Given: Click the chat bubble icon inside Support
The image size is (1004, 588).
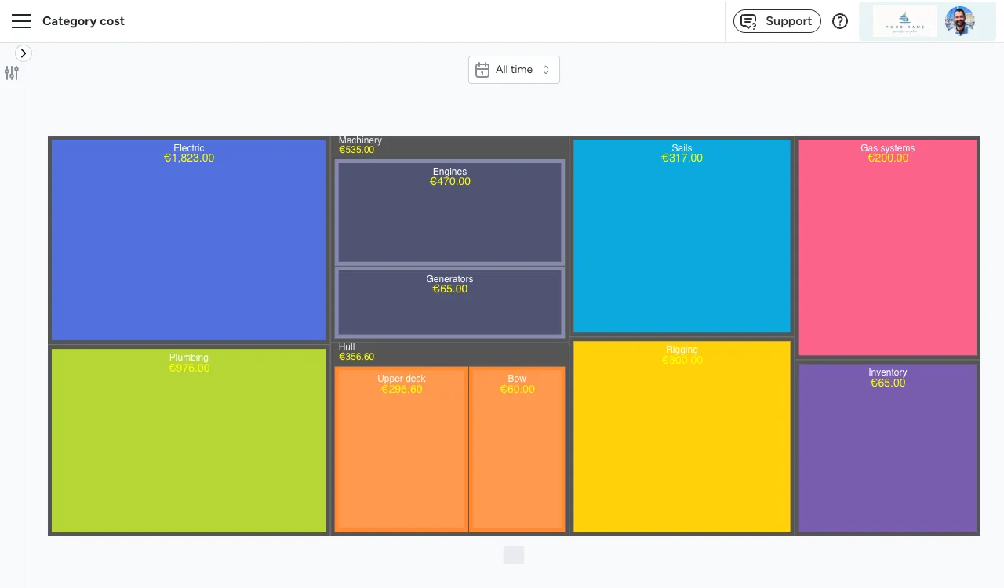Looking at the screenshot, I should pos(748,21).
